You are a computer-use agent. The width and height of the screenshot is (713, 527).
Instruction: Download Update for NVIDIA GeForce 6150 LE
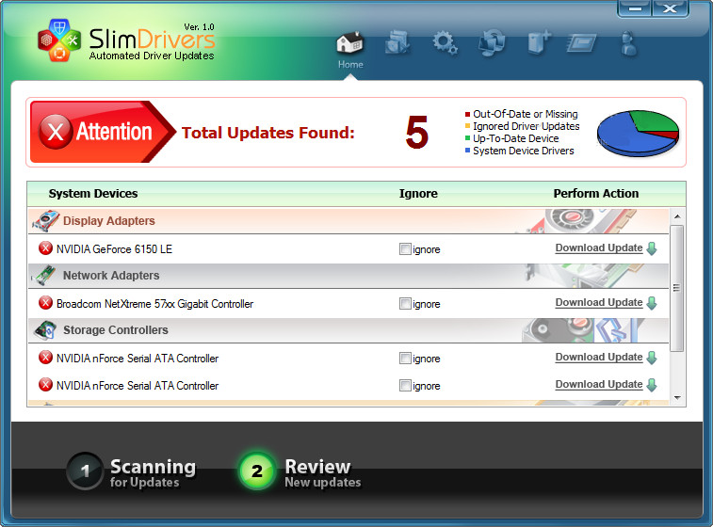point(599,248)
